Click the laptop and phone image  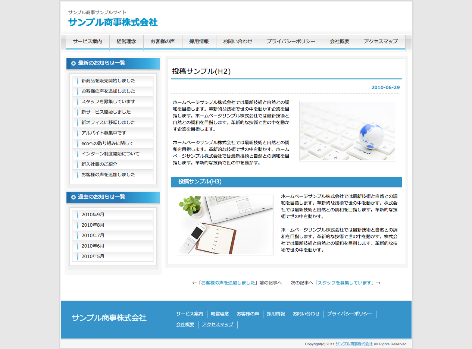click(225, 225)
